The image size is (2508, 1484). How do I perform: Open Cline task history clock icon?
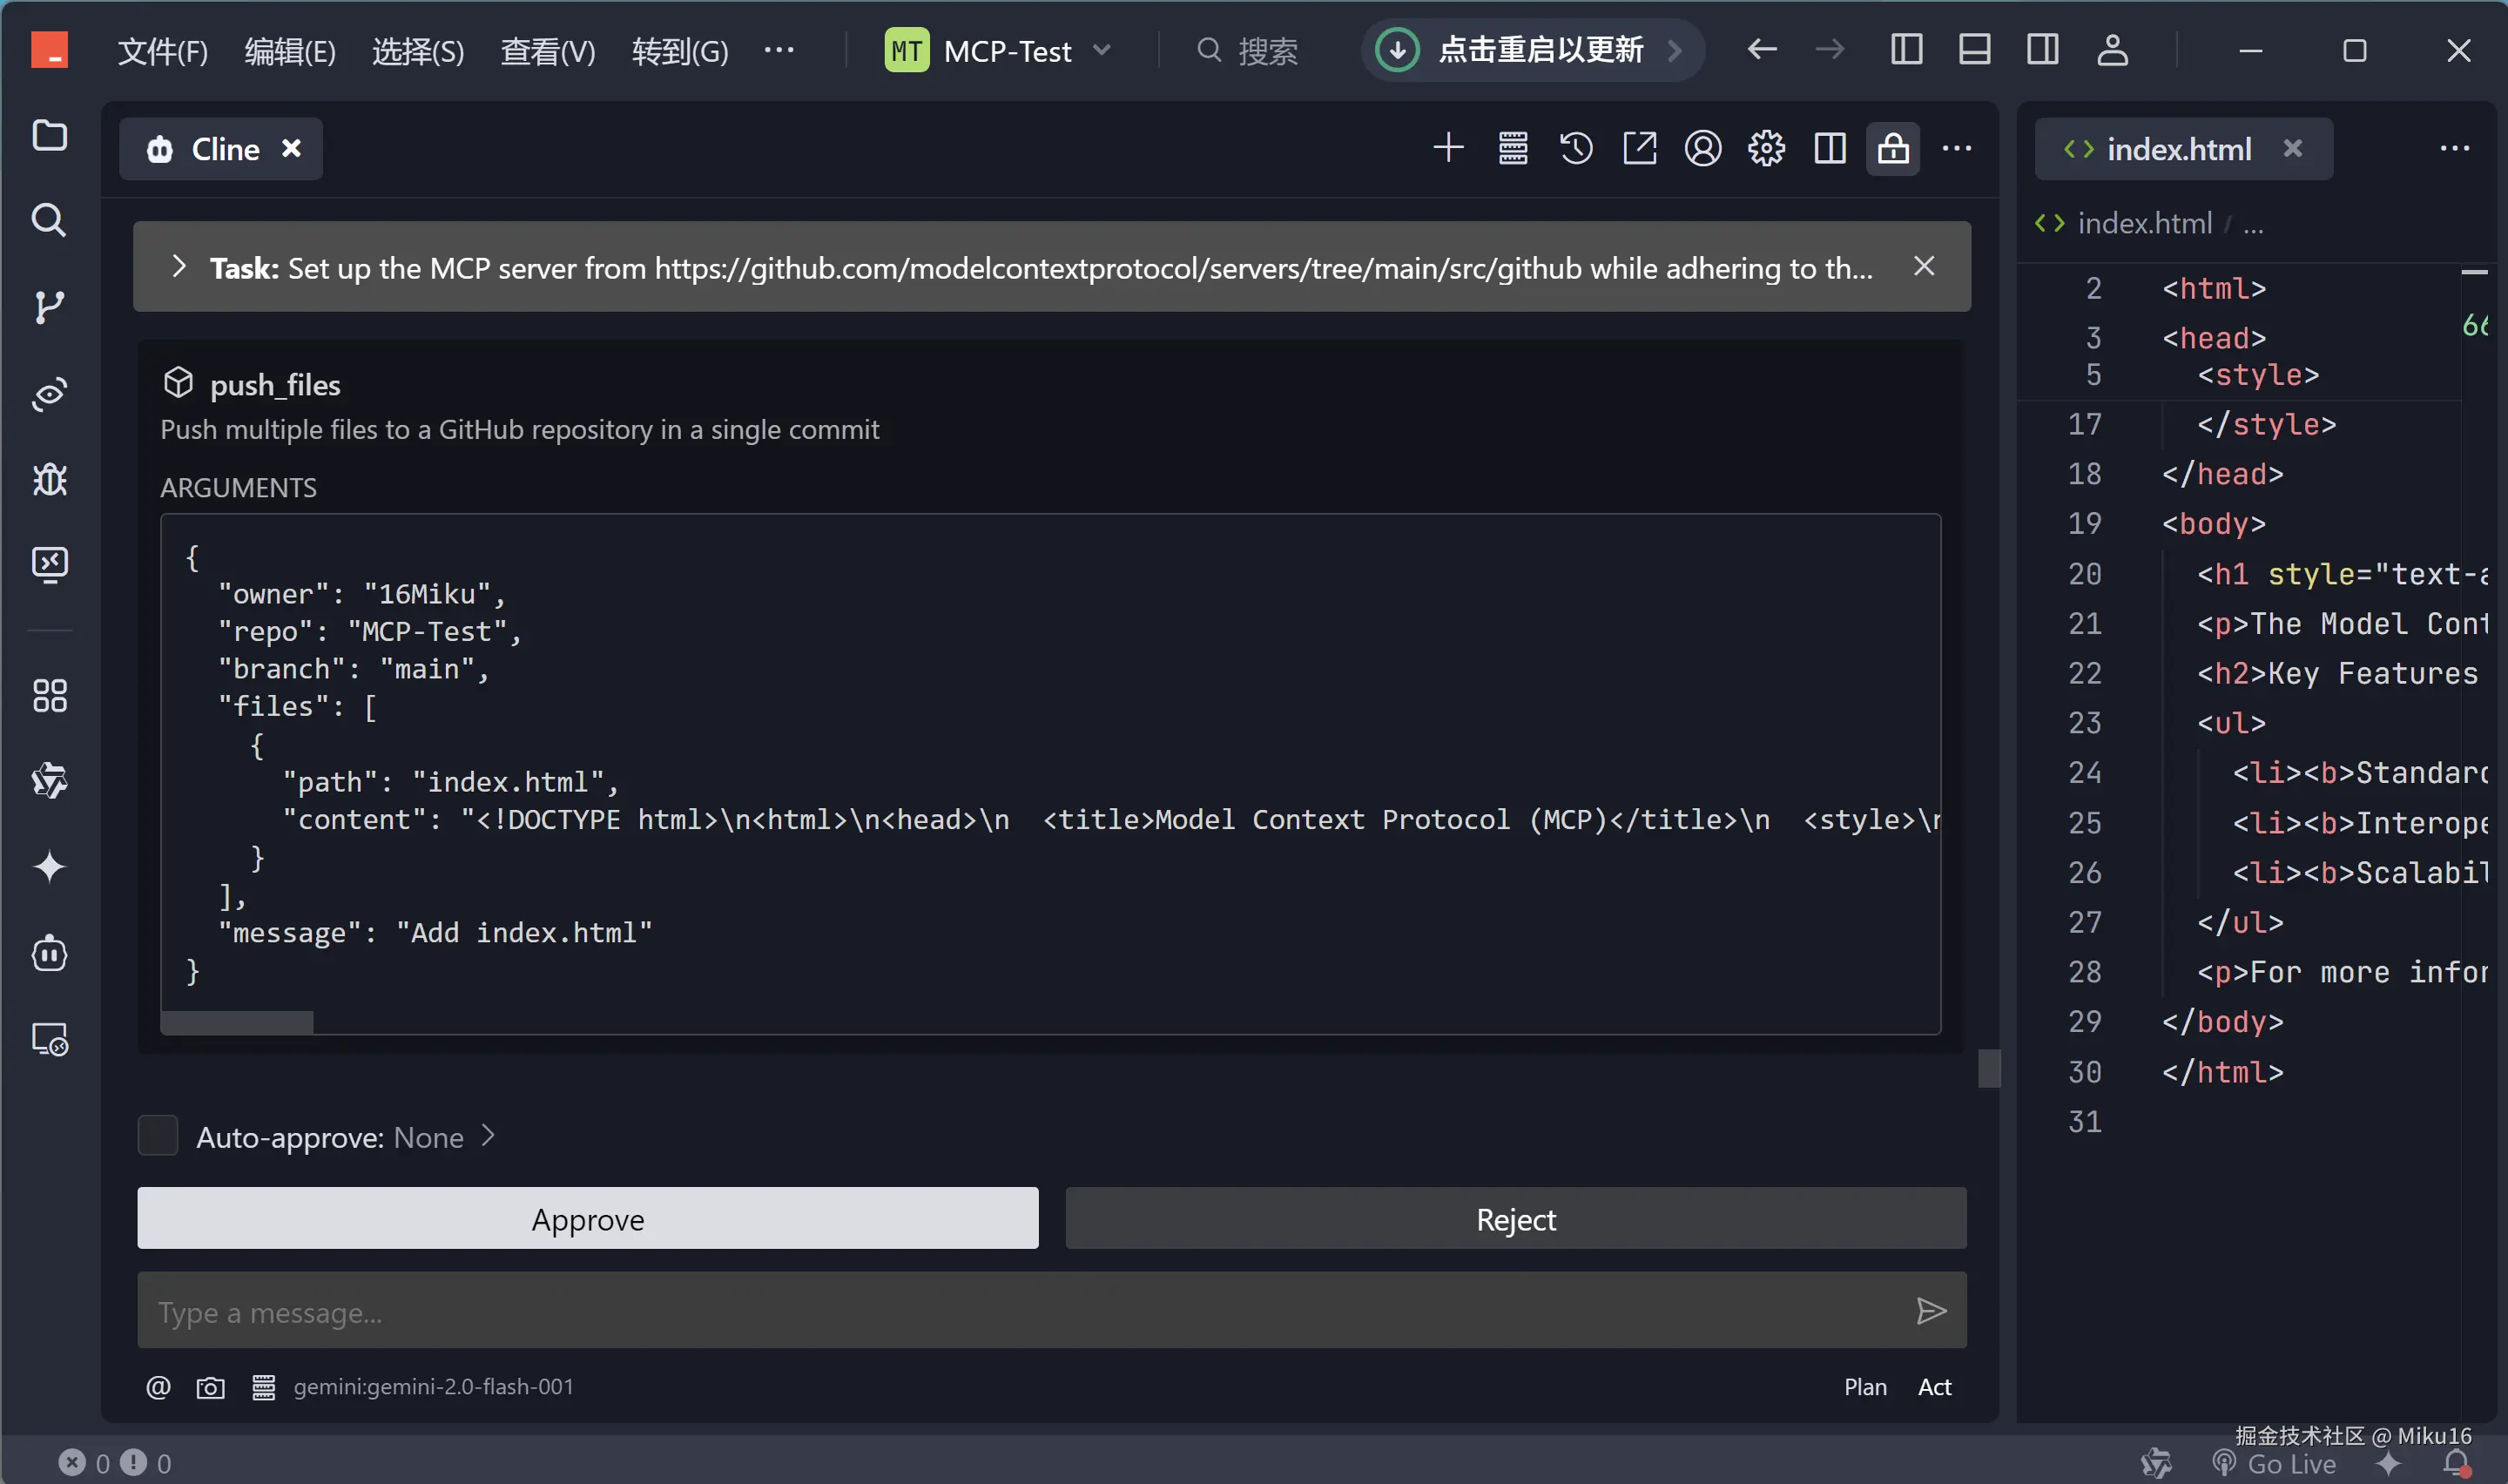tap(1576, 148)
